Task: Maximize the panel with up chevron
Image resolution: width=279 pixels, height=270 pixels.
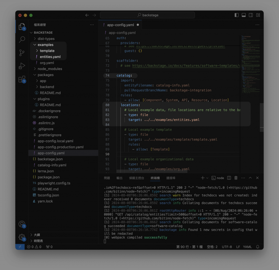Action: pyautogui.click(x=250, y=178)
